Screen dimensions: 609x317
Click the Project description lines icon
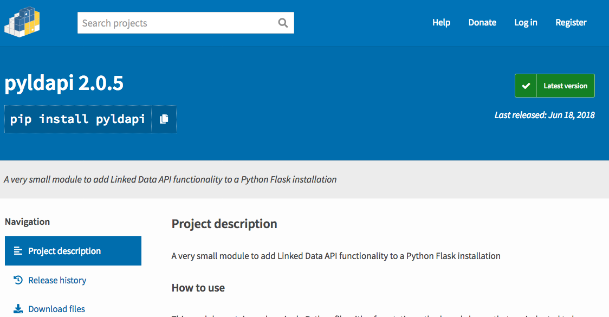pos(18,251)
